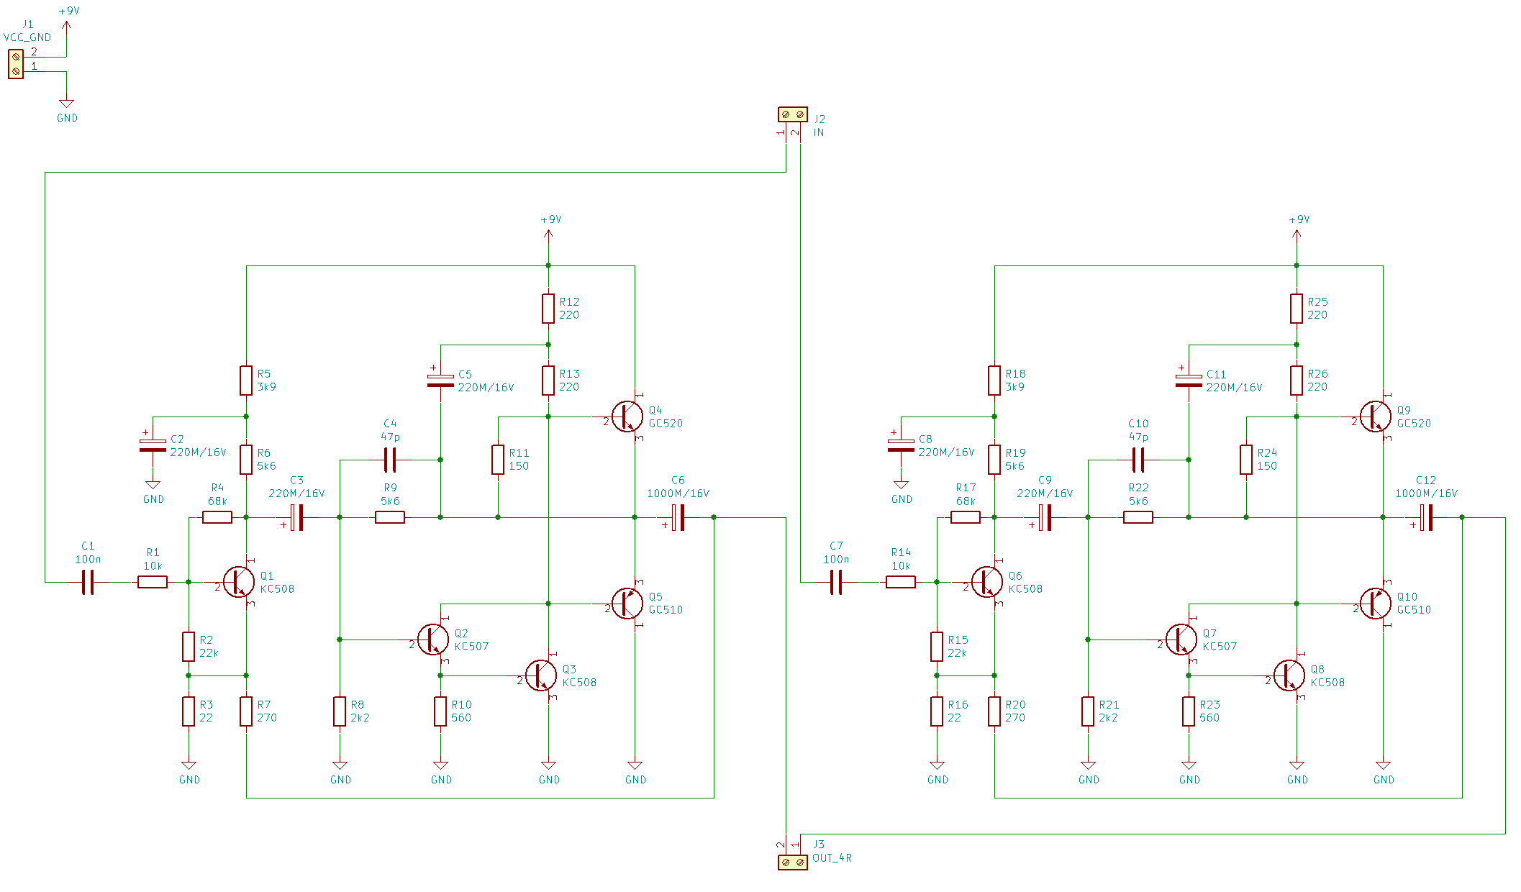
Task: Select transistor Q9 GC520 symbol
Action: click(1376, 417)
